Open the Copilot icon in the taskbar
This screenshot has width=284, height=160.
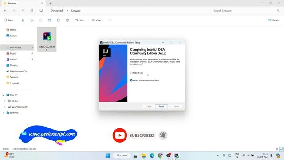click(x=278, y=156)
